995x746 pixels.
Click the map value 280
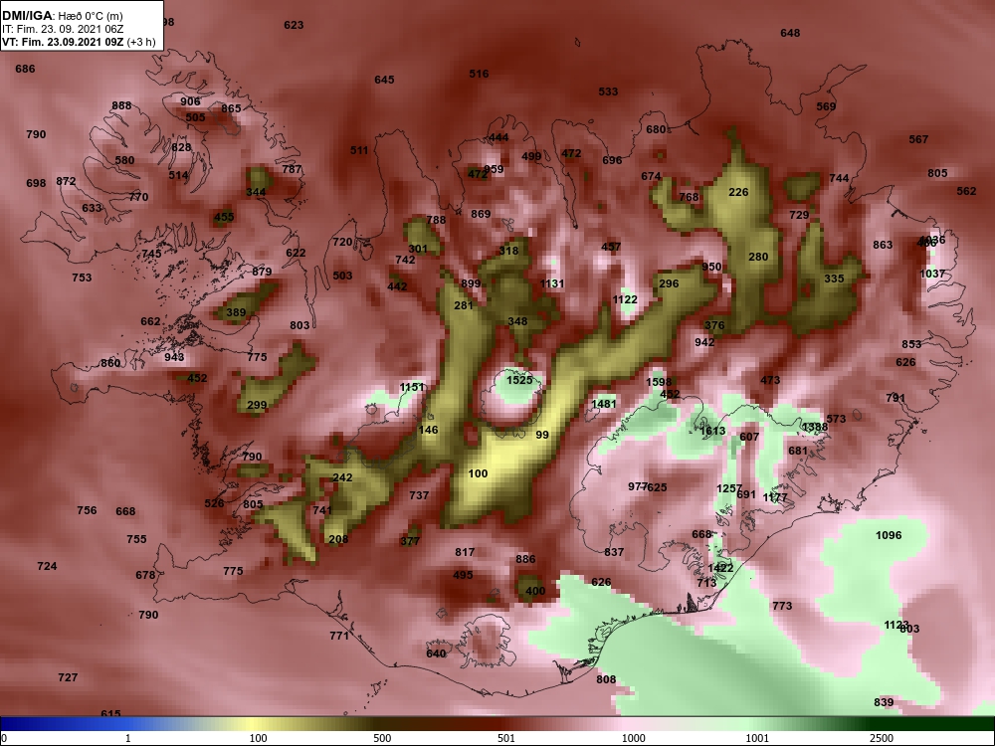758,257
